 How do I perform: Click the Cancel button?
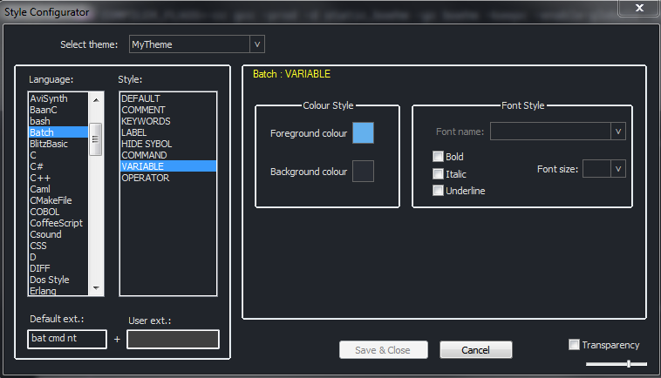(475, 350)
